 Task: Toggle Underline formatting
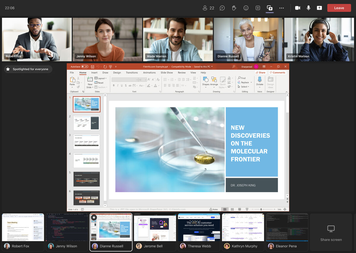pyautogui.click(x=122, y=85)
